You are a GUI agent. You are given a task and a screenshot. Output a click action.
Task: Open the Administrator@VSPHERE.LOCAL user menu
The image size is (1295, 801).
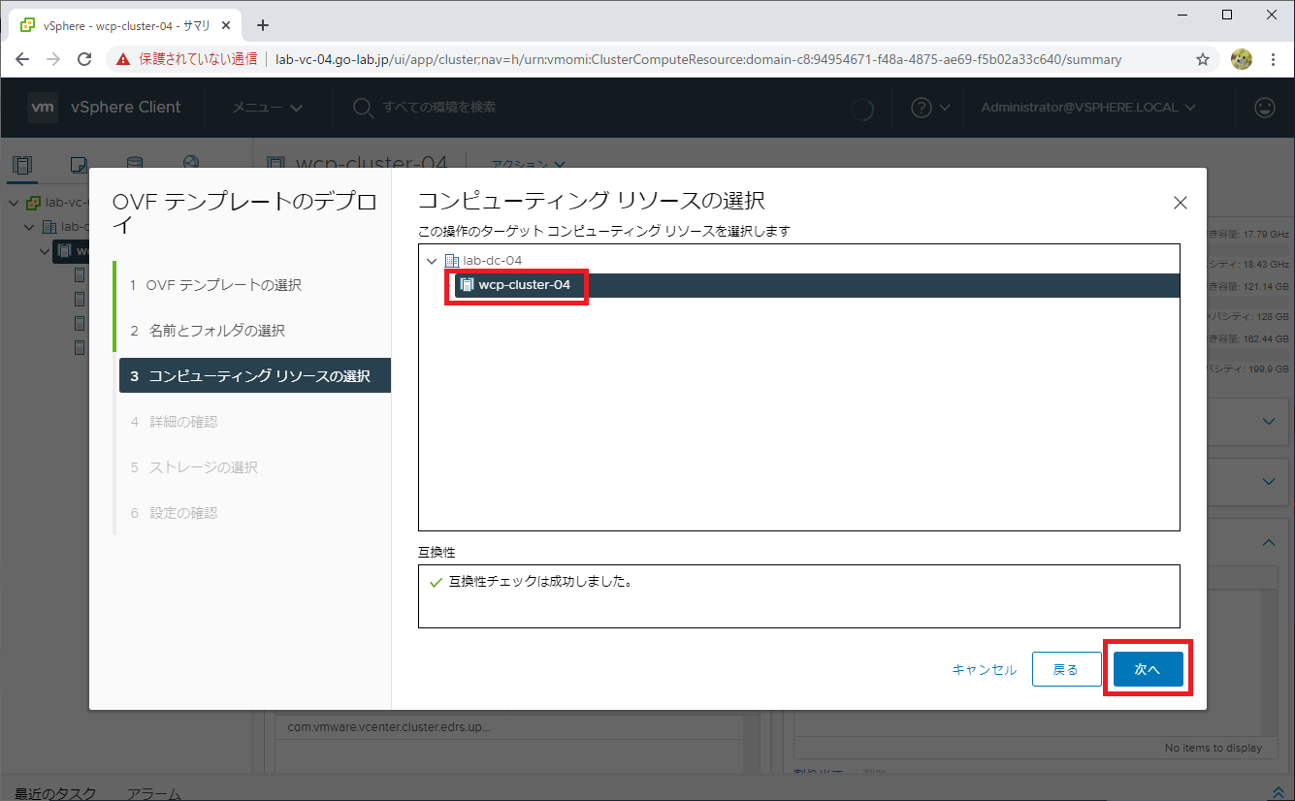(x=1088, y=108)
